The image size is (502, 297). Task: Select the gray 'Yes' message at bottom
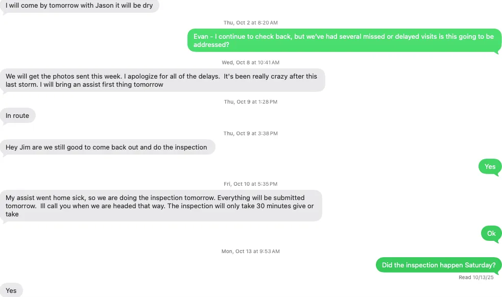11,290
